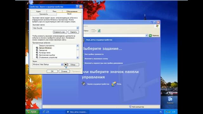Click the Настройка громкости task link
The width and height of the screenshot is (203, 114).
[94, 54]
